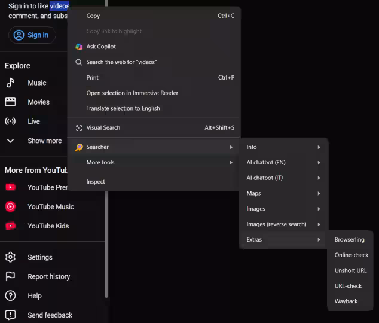The height and width of the screenshot is (323, 379).
Task: Click the Report history flag icon
Action: click(x=10, y=276)
